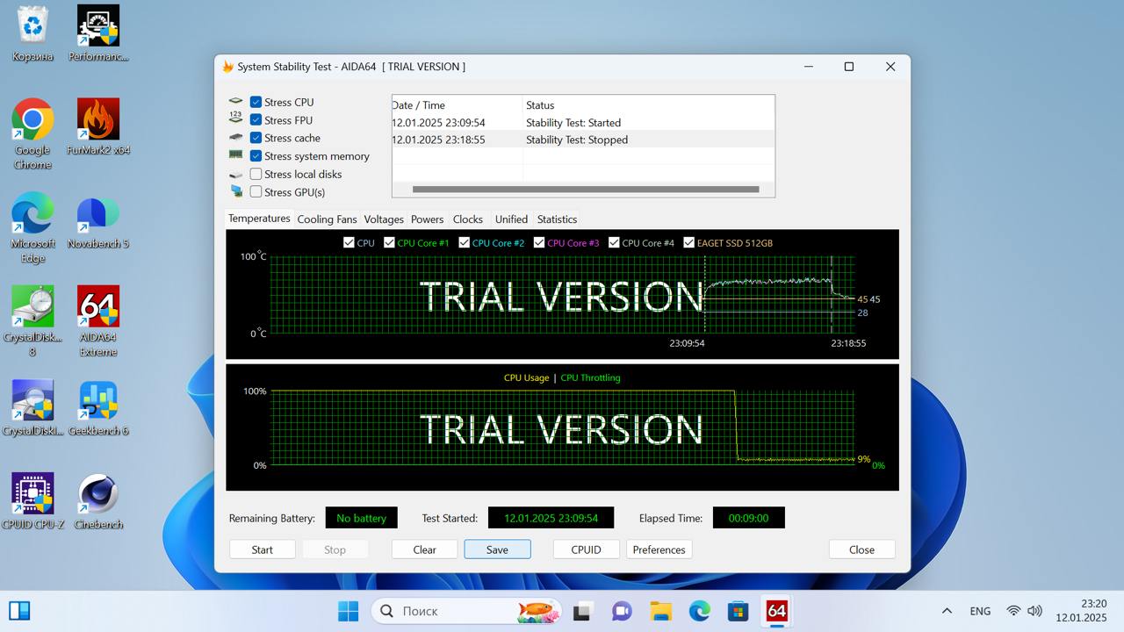Show the Statistics tab
Screen dimensions: 1124x632
[x=557, y=219]
